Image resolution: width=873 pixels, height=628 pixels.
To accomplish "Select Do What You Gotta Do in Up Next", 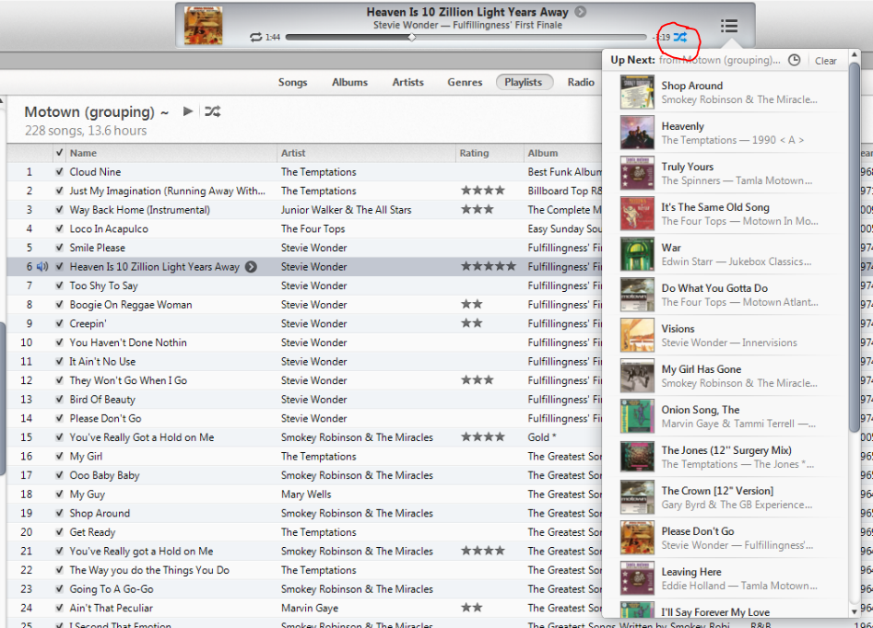I will [726, 295].
